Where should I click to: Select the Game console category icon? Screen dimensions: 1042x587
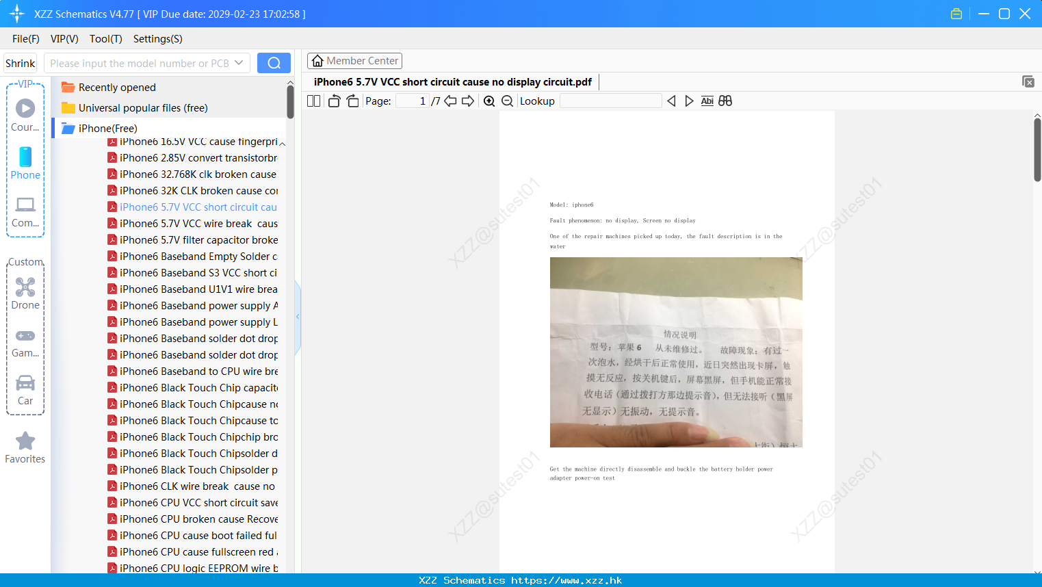point(25,336)
